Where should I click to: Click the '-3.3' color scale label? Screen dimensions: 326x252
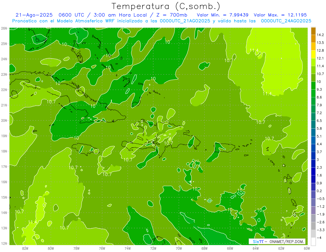pos(321,230)
